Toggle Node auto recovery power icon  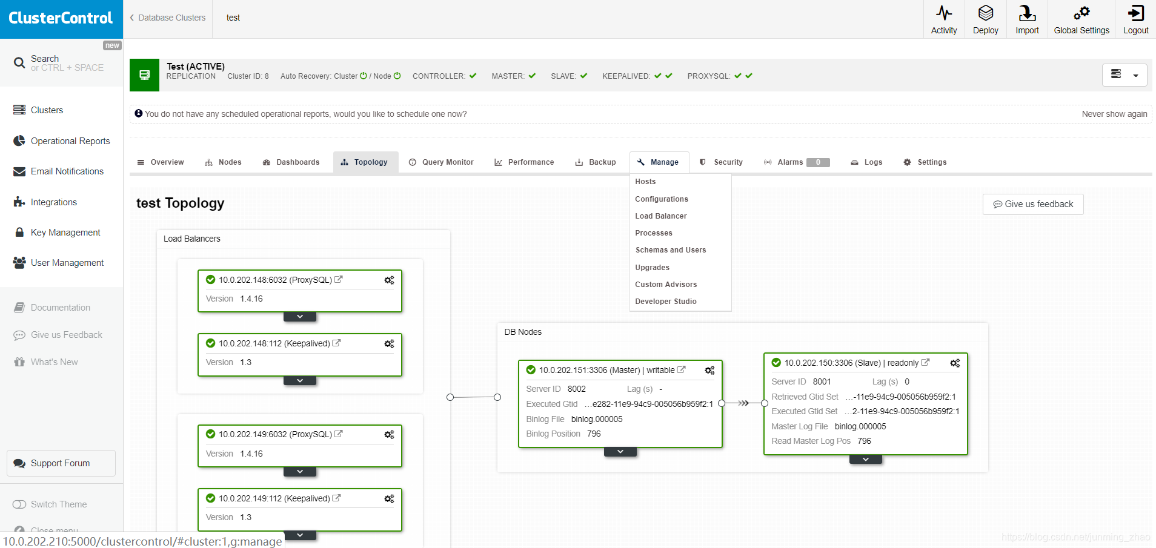click(x=397, y=76)
